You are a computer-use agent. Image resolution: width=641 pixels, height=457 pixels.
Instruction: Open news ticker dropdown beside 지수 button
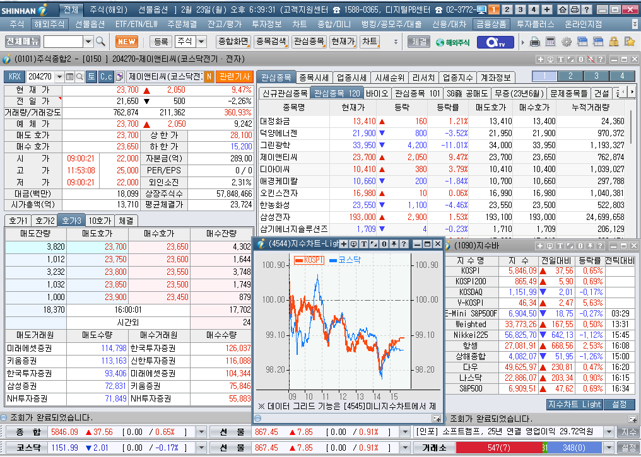(x=609, y=432)
